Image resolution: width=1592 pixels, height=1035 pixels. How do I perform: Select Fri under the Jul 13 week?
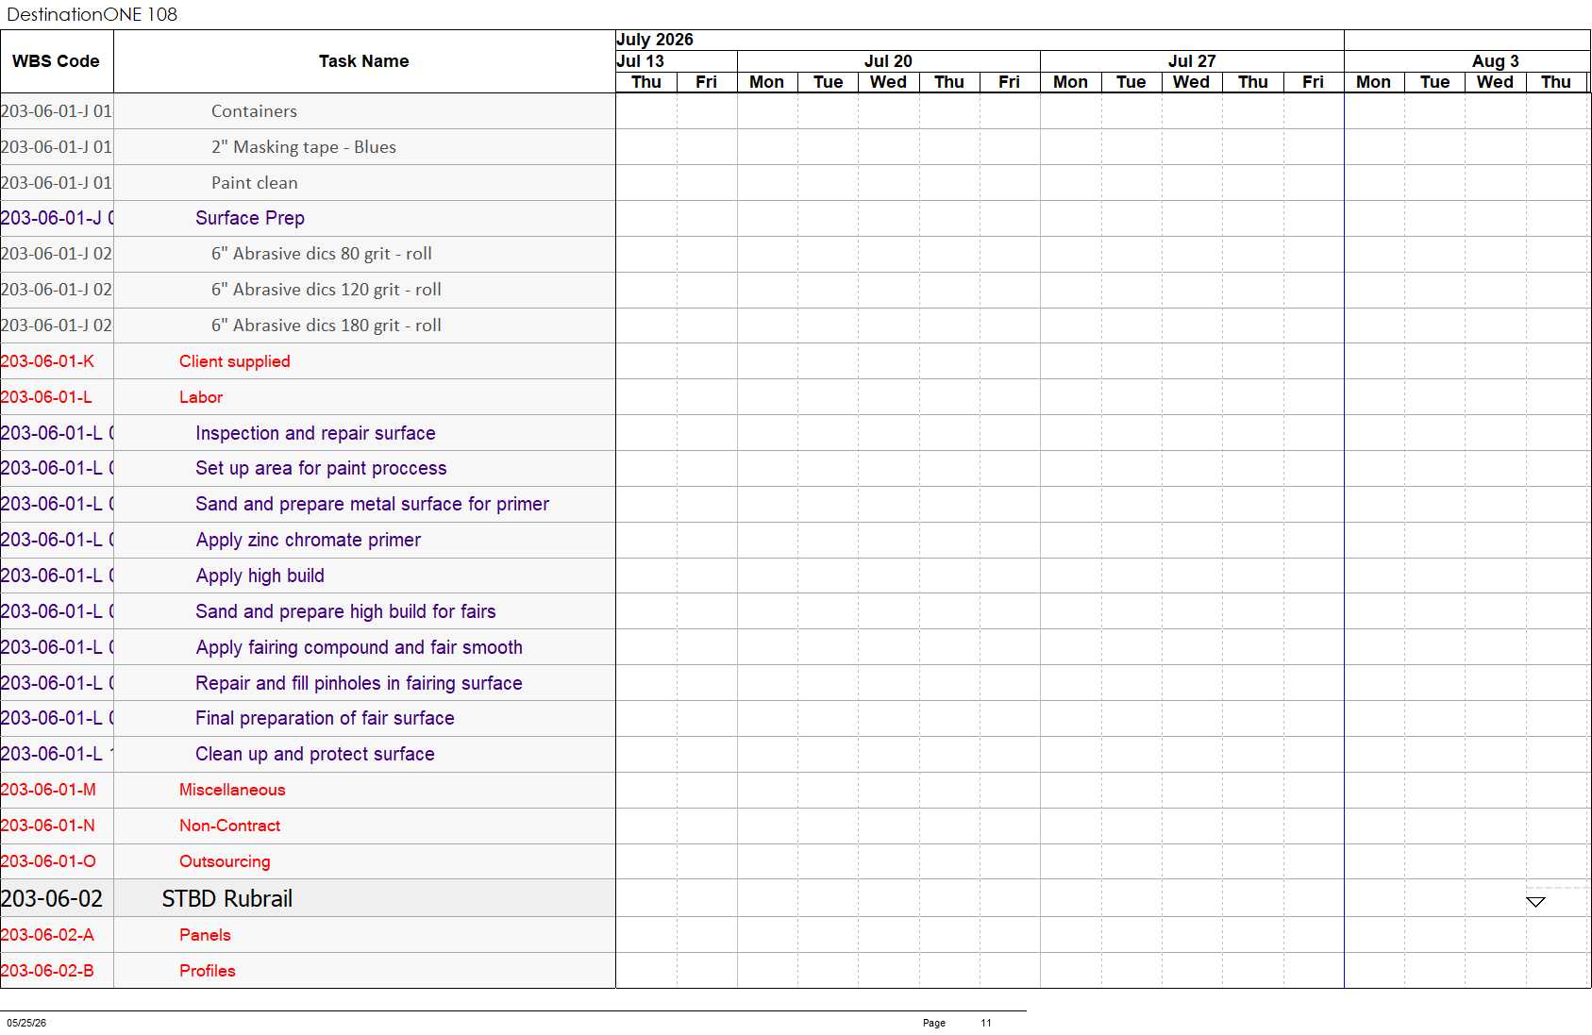pos(706,82)
